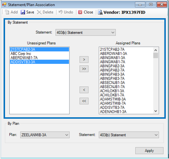Click the Delete X icon

point(39,12)
